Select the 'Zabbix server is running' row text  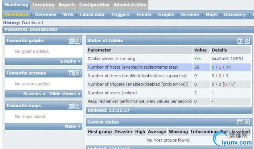[x=112, y=58]
